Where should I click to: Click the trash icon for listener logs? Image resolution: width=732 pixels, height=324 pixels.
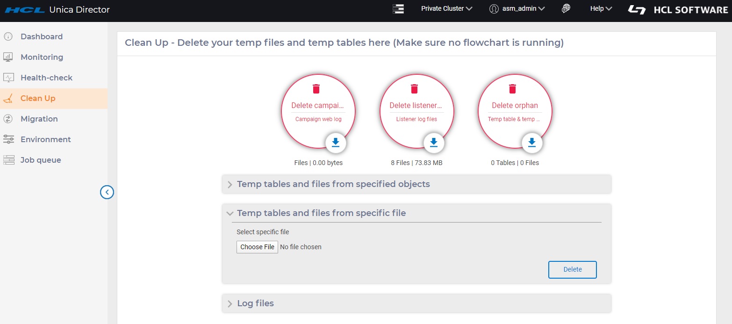[414, 89]
